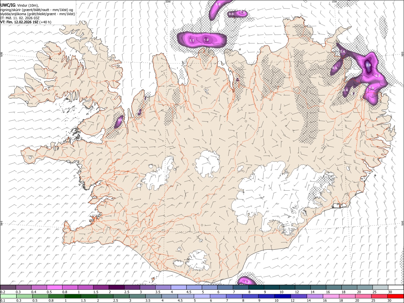Click the 1.1 value in the northern offshore band
The width and height of the screenshot is (404, 303).
point(192,40)
